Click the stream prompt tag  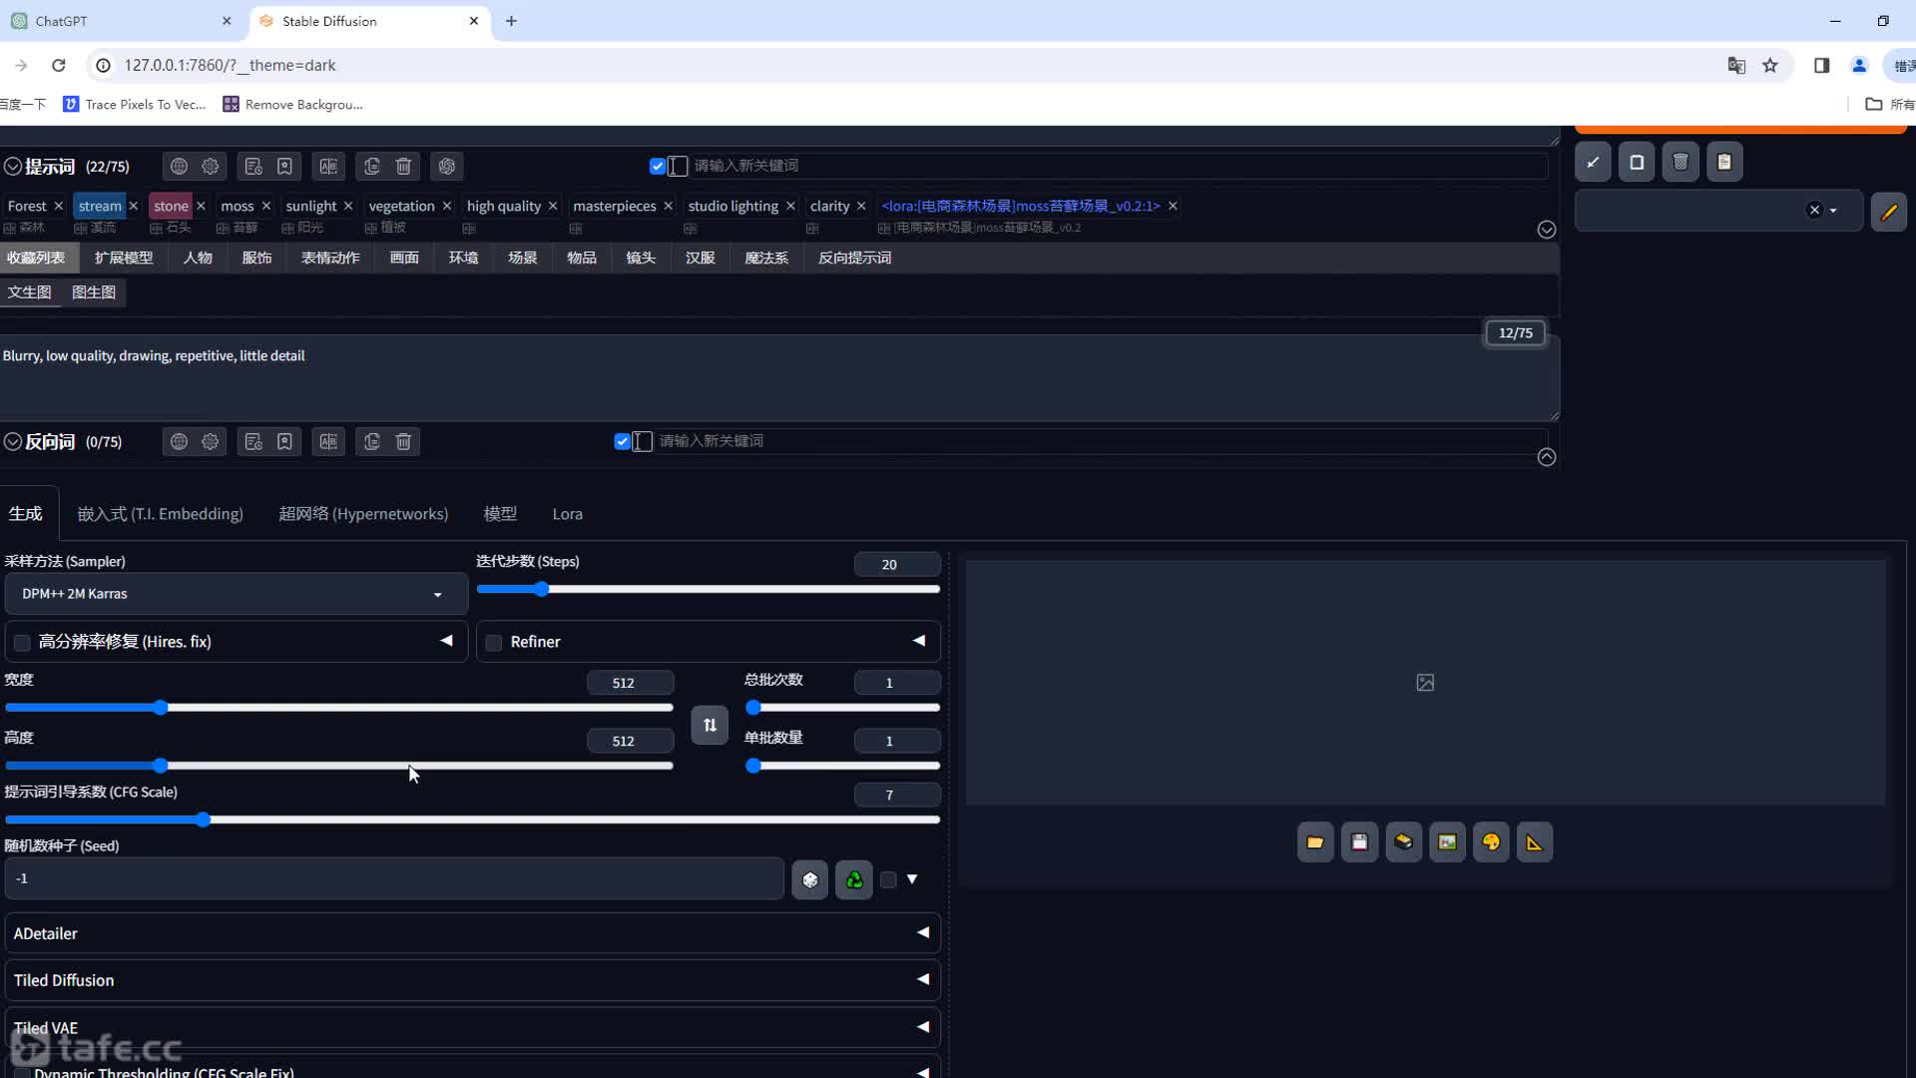pyautogui.click(x=100, y=206)
